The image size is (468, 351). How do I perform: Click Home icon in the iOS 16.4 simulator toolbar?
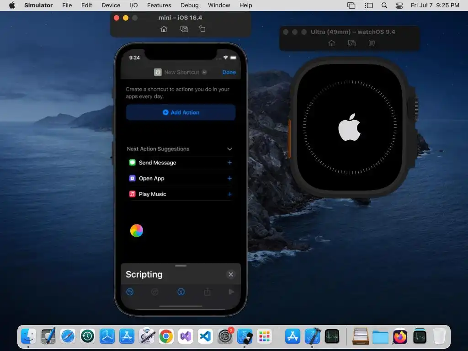[164, 29]
